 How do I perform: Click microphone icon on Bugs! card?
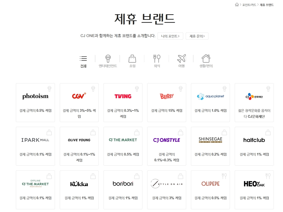(181, 89)
